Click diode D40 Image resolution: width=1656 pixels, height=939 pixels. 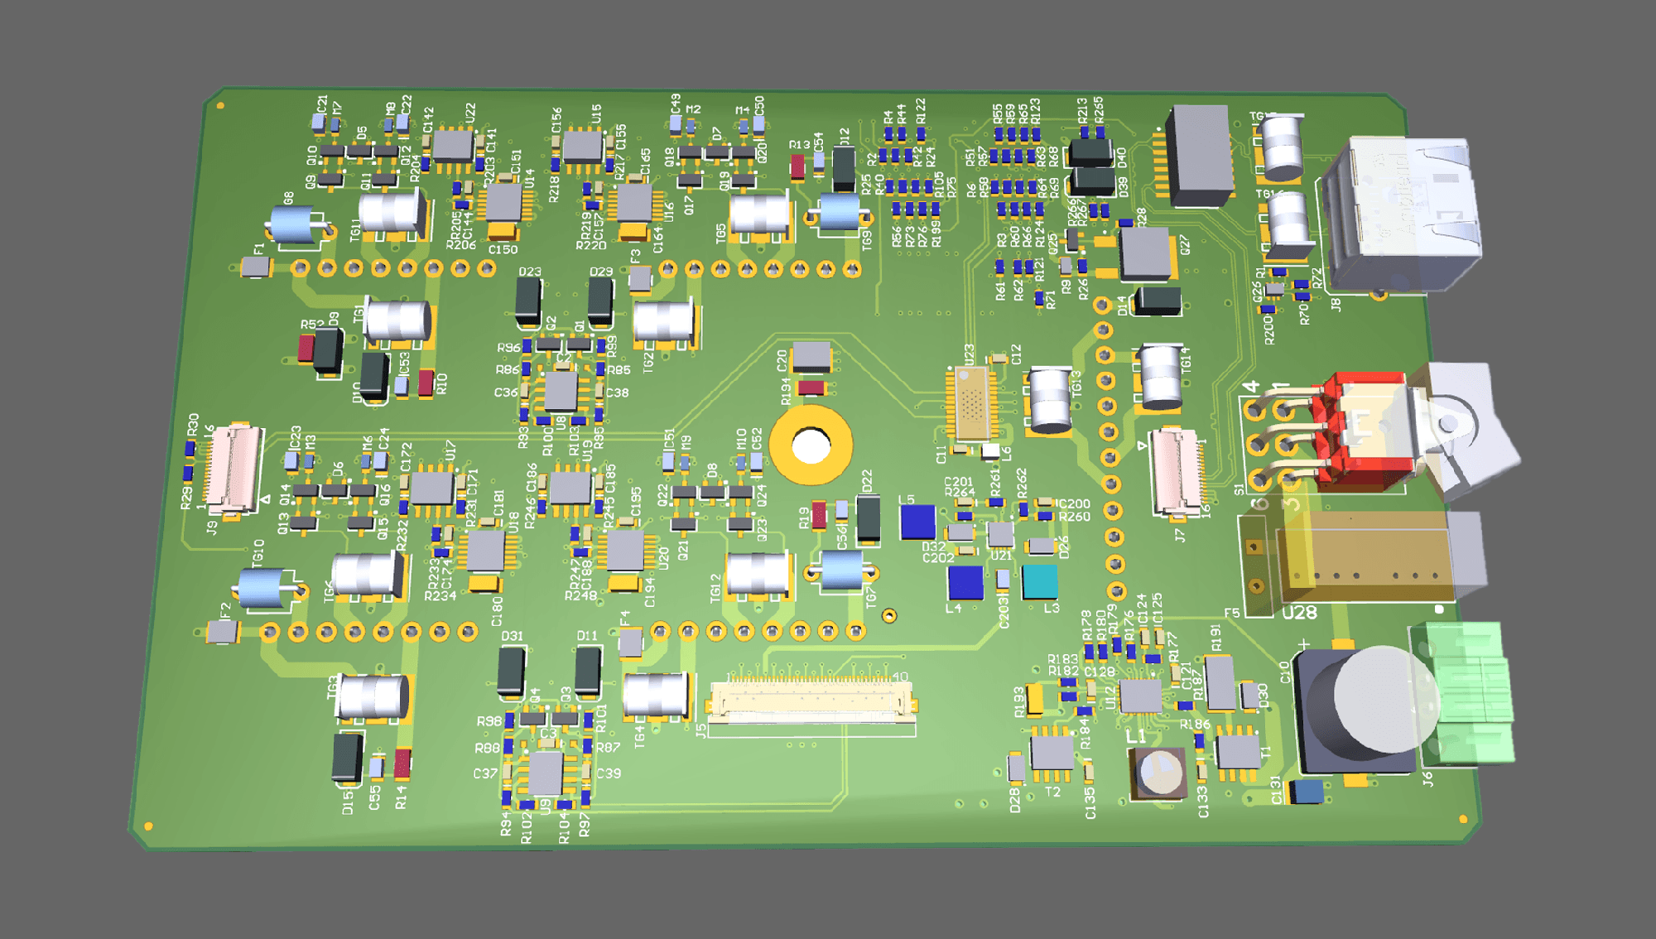pyautogui.click(x=1091, y=152)
